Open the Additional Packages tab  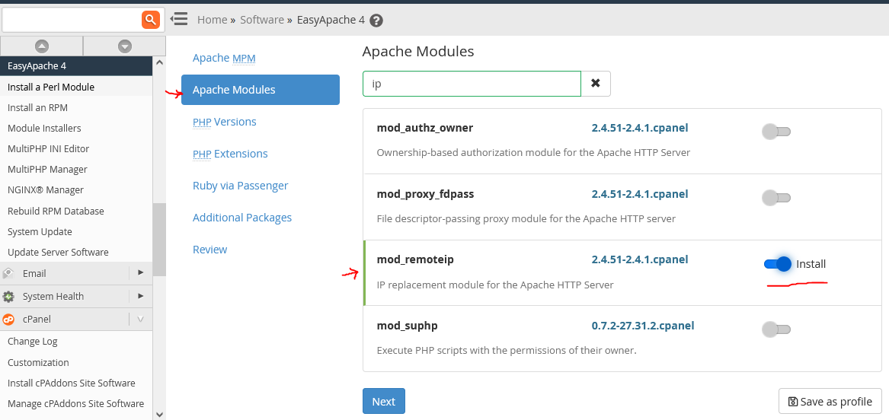click(242, 218)
